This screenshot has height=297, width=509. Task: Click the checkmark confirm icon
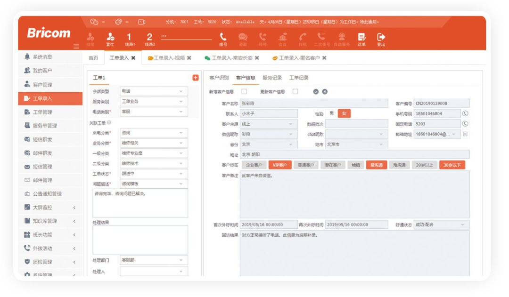coord(316,92)
